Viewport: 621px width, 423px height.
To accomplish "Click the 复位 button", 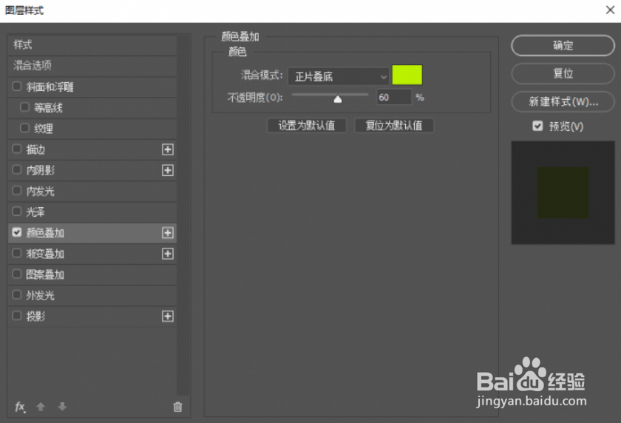I will tap(563, 74).
